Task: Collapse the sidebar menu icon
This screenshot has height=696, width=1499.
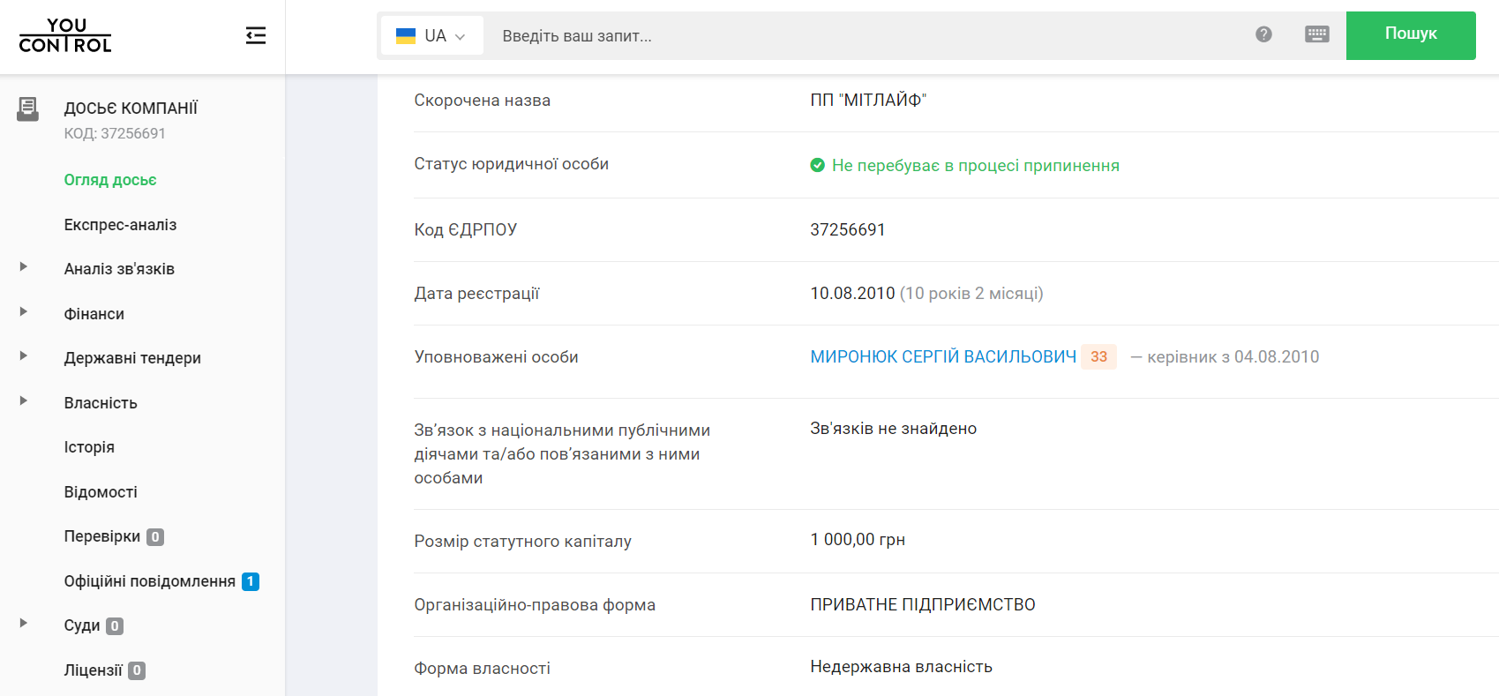Action: 256,35
